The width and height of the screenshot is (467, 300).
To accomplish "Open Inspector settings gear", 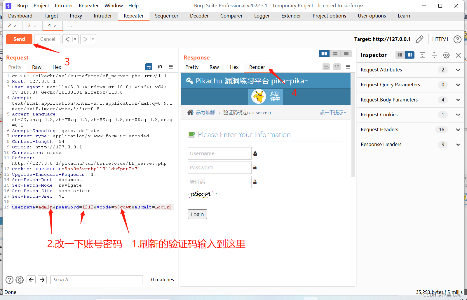I will pos(446,55).
